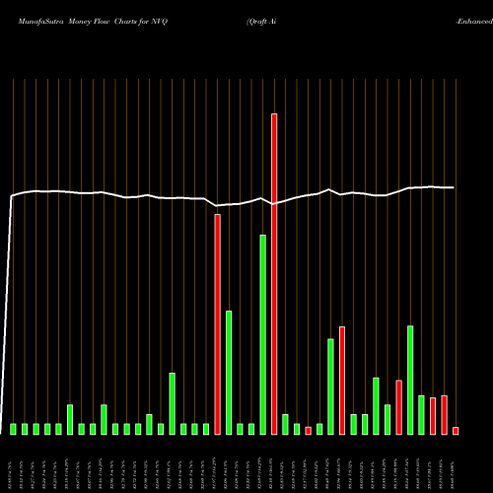The image size is (493, 493).
Task: Click the '(Qraft Ai' heading text
Action: (x=261, y=22)
